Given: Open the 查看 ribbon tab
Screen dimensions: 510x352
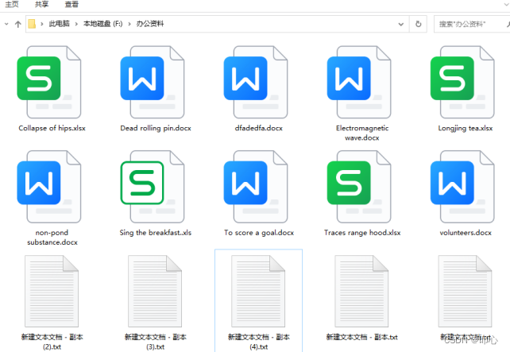Looking at the screenshot, I should 71,4.
